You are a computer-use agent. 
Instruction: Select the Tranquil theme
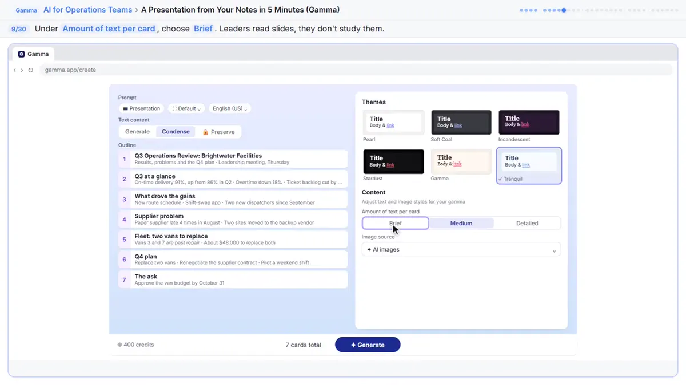coord(529,165)
